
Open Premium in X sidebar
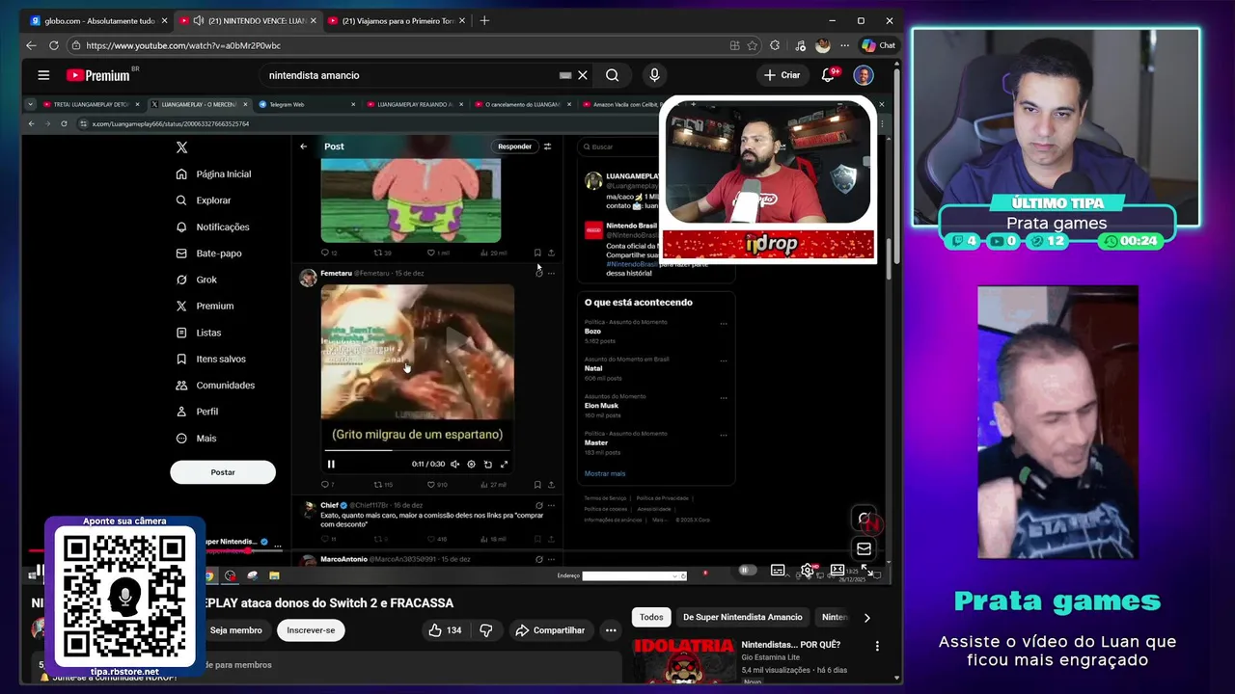tap(205, 306)
